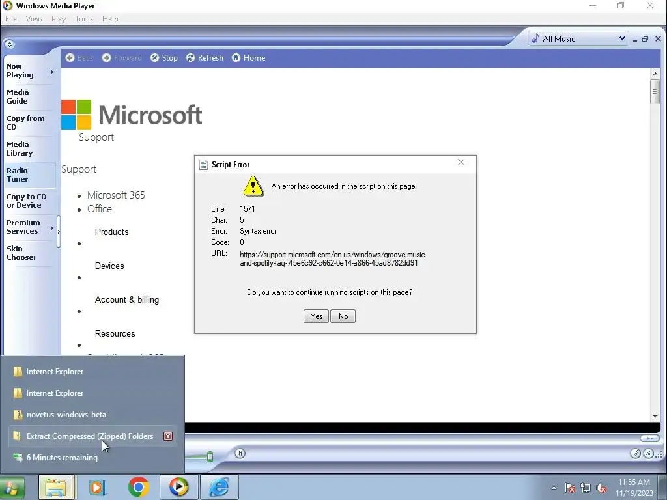Open the Help menu
667x500 pixels.
110,19
